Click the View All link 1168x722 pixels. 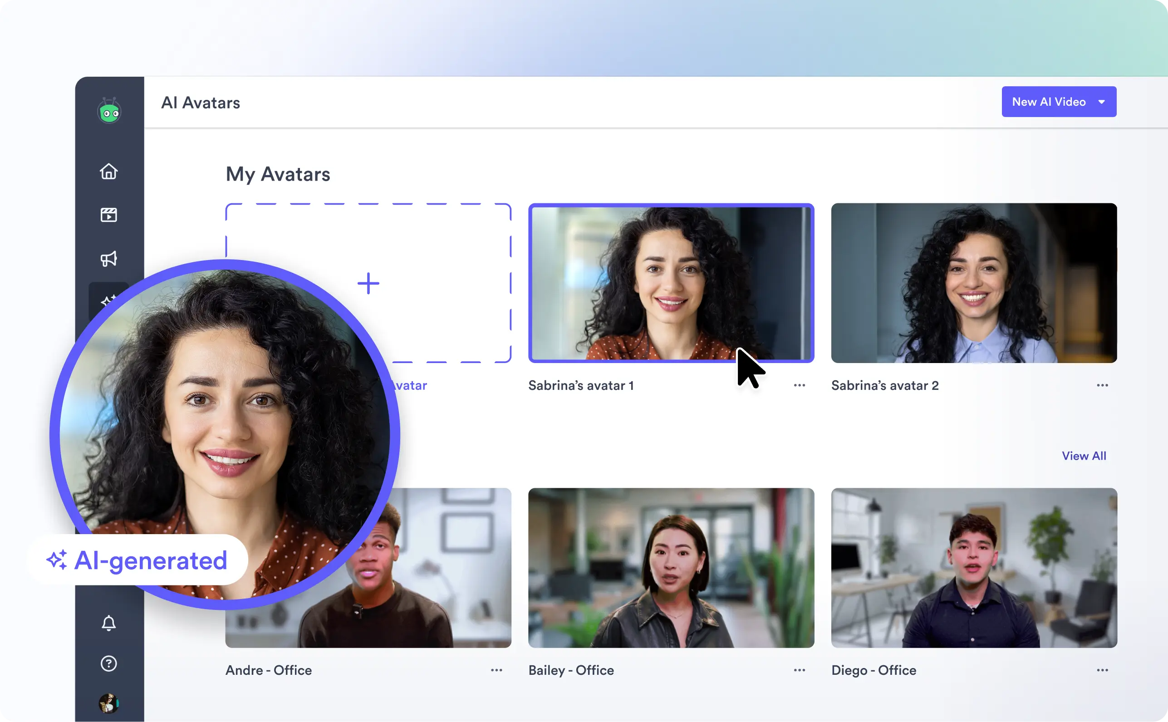point(1084,455)
